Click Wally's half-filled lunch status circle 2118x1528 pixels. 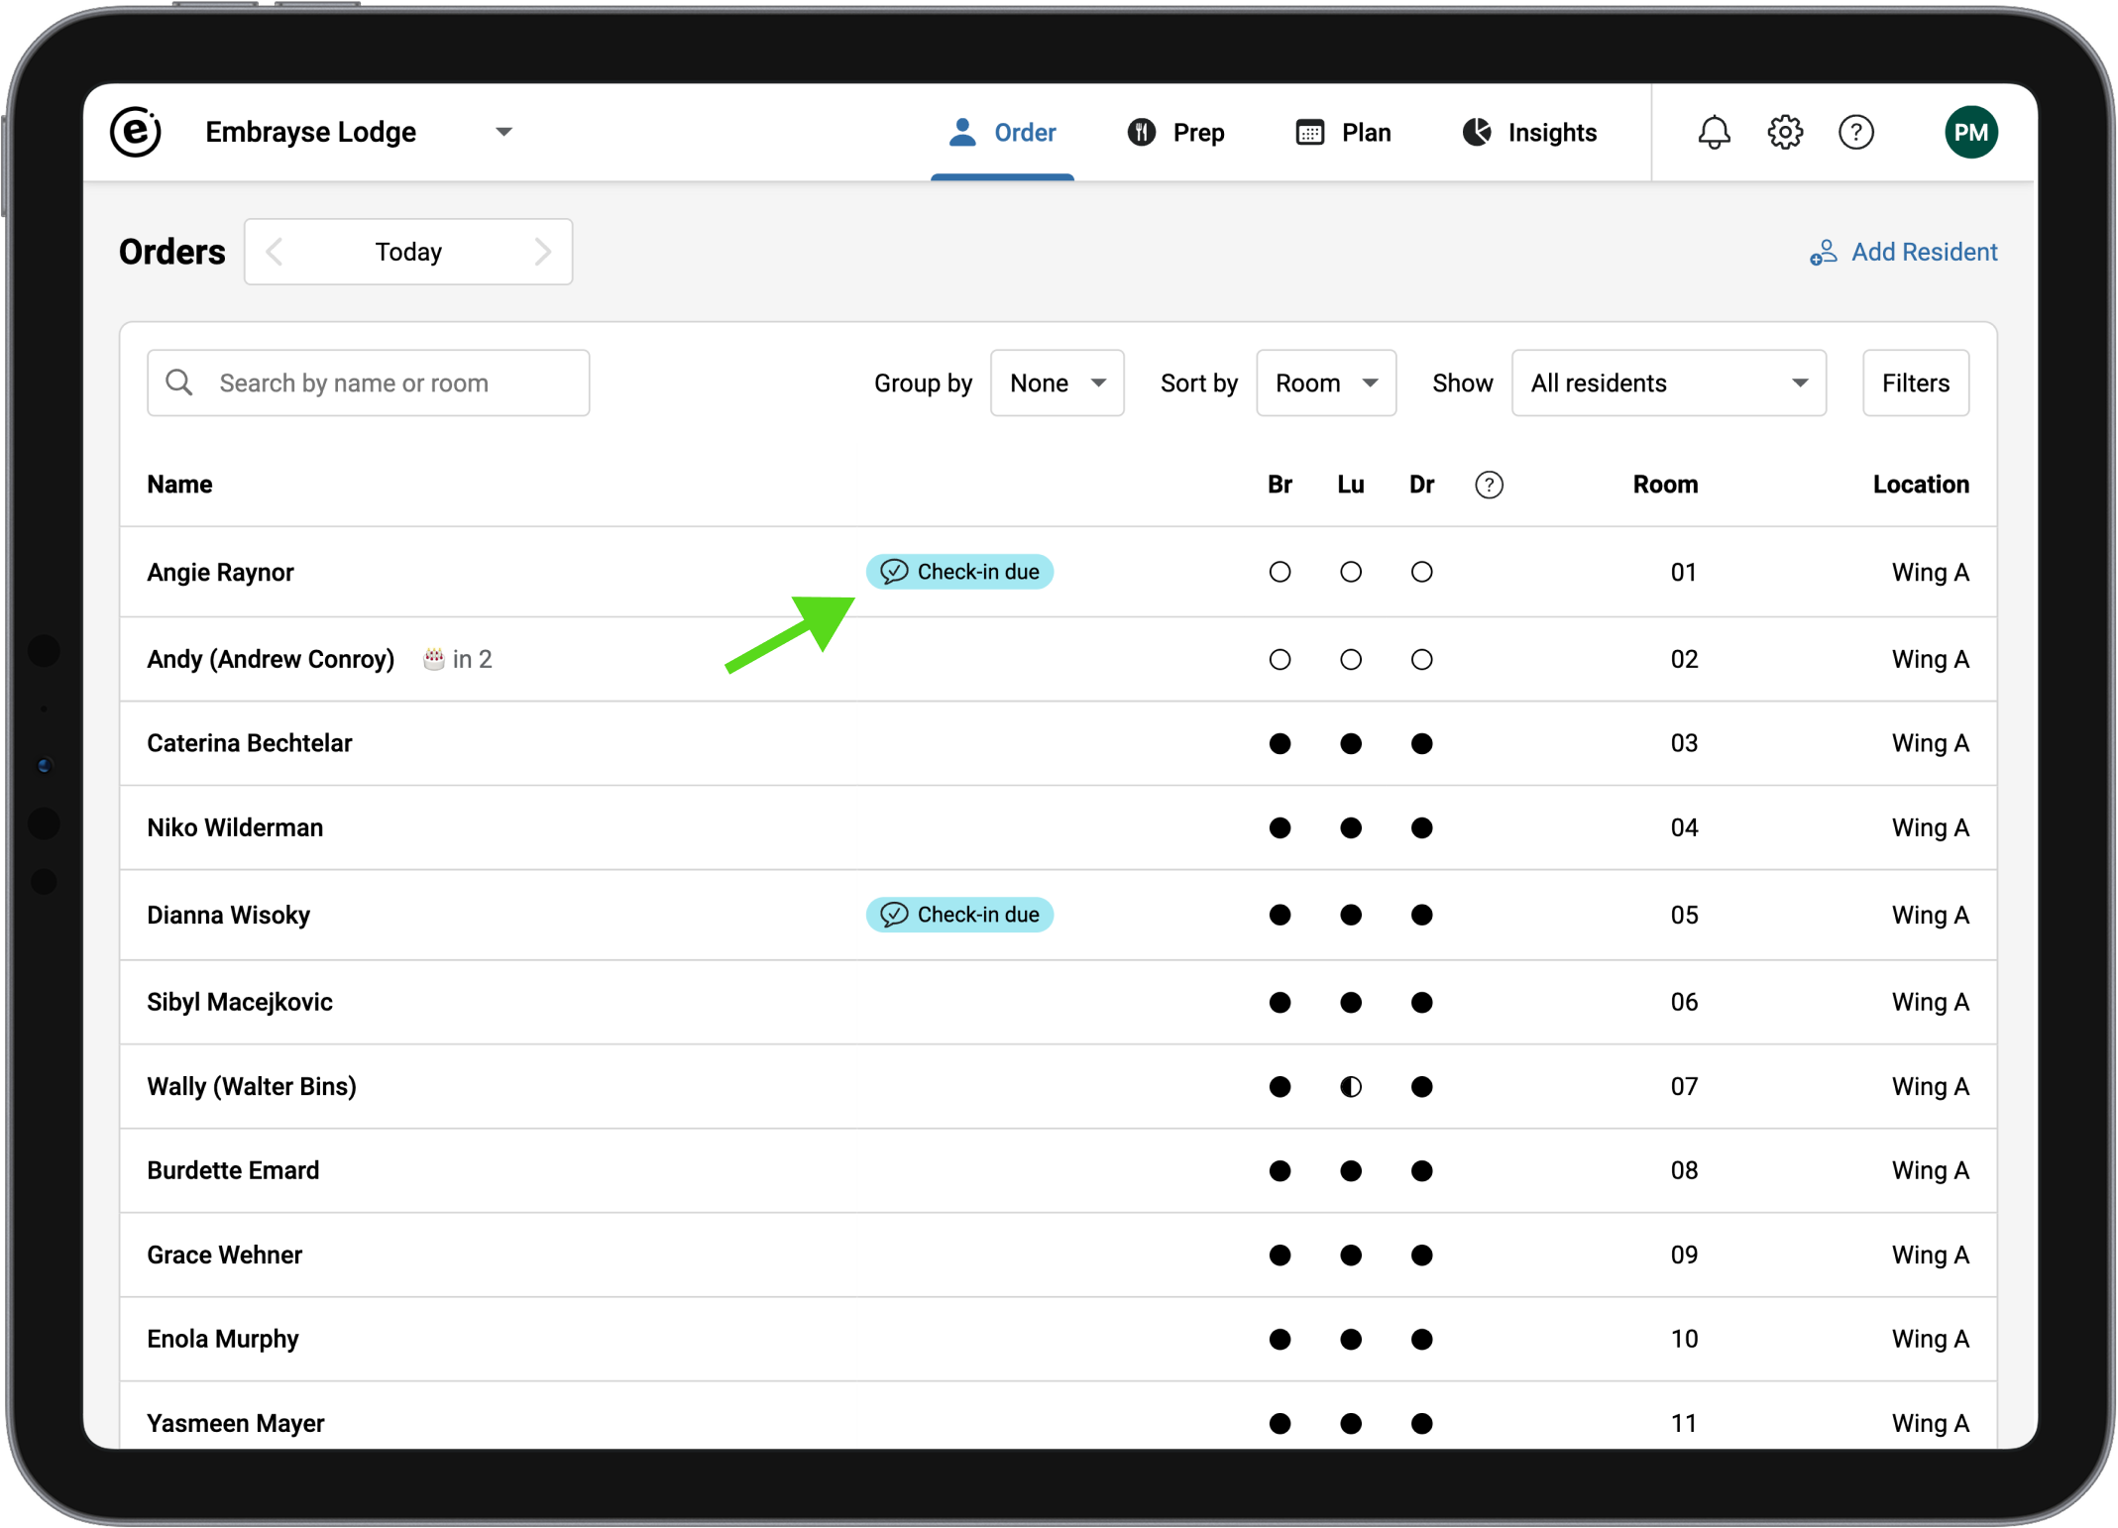click(x=1350, y=1086)
